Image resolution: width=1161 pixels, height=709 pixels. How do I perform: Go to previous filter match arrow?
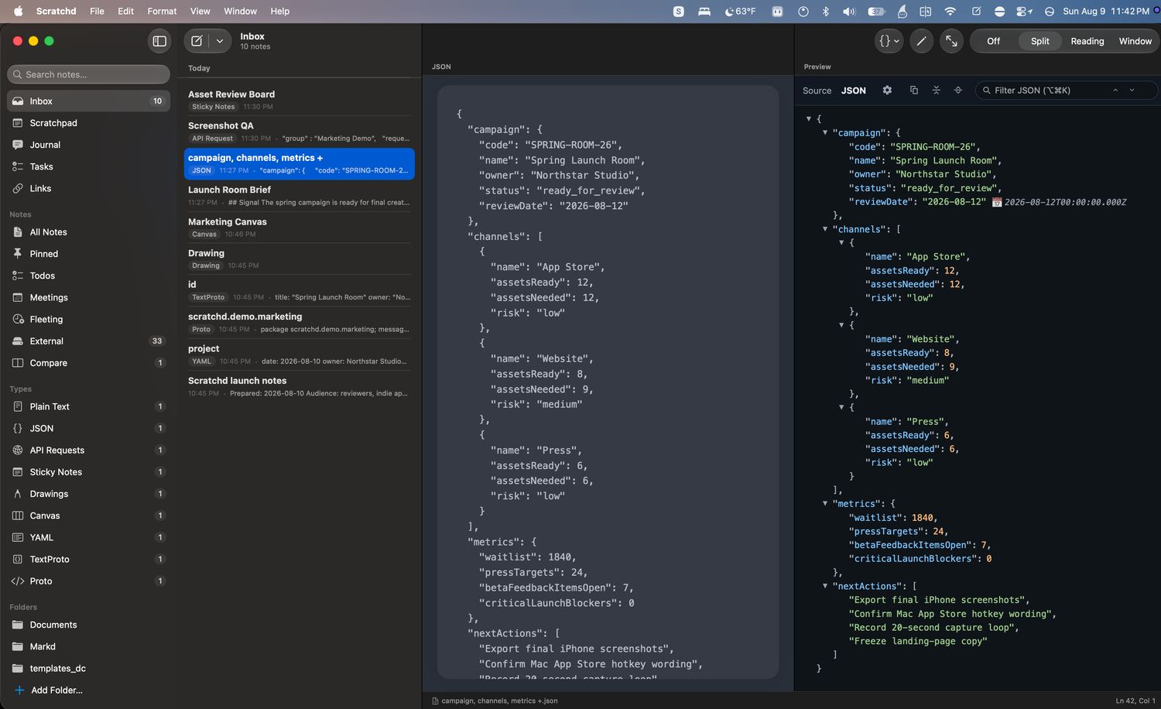[x=1115, y=91]
